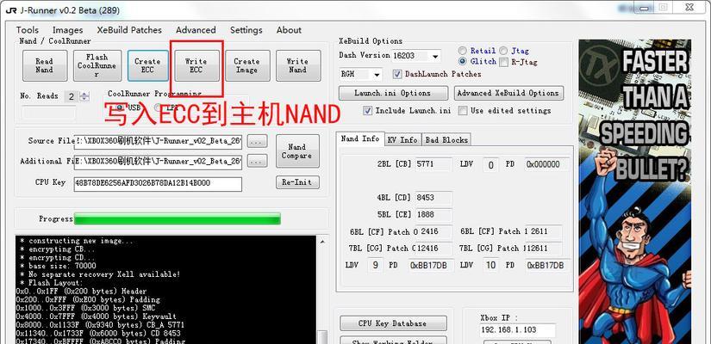
Task: Click the log output scrollbar
Action: point(322,290)
